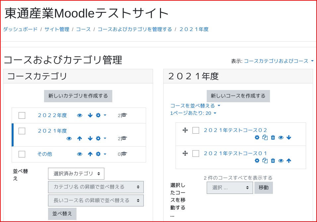Tick the ２０２２年度 category checkbox
Screen dimensions: 317x222
pyautogui.click(x=22, y=115)
